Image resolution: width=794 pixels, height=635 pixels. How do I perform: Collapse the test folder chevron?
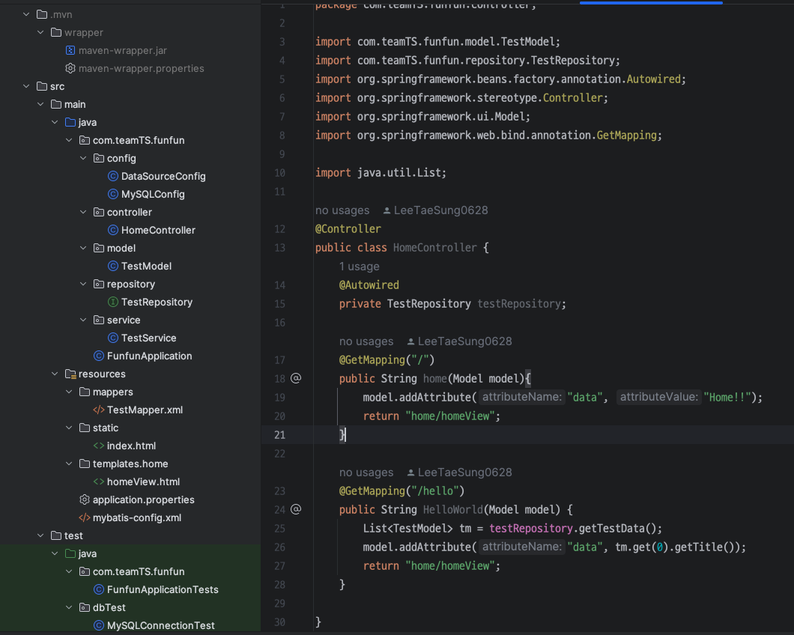(x=40, y=535)
